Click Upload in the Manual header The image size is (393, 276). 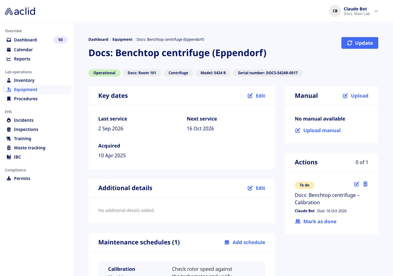[x=356, y=96]
